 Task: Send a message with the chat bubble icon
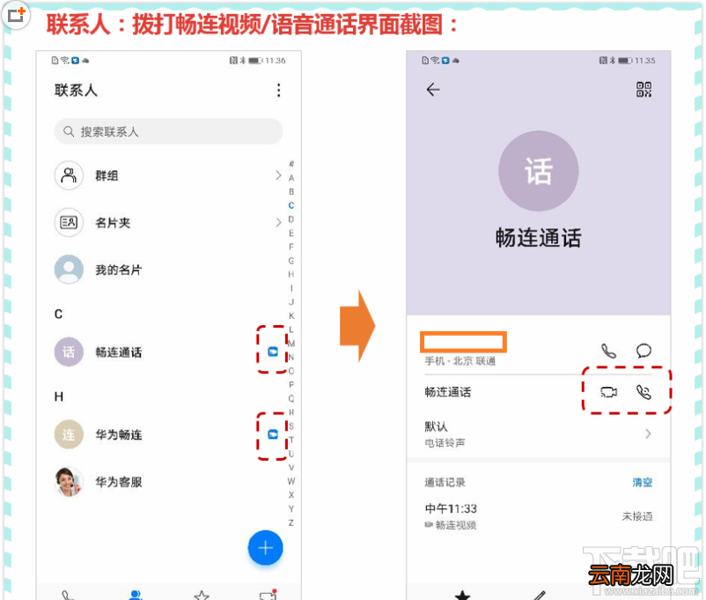point(643,351)
